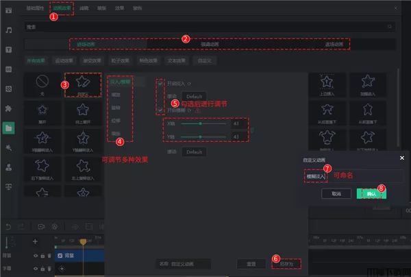The width and height of the screenshot is (411, 277).
Task: Select the 左上旋转进入 animation preset
Action: click(x=83, y=169)
